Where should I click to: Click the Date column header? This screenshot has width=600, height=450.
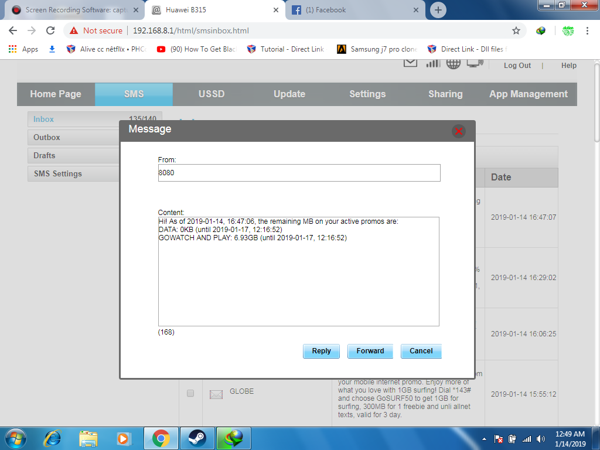pos(521,178)
